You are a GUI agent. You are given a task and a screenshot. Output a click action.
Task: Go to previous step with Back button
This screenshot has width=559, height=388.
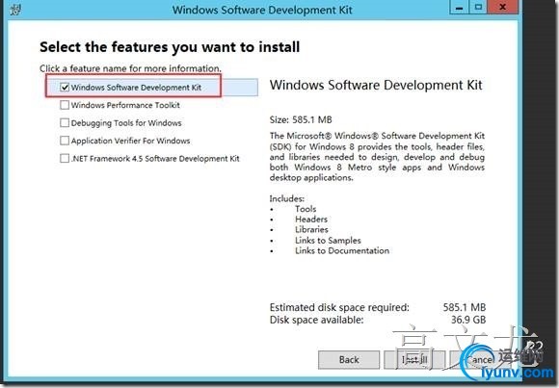point(349,360)
